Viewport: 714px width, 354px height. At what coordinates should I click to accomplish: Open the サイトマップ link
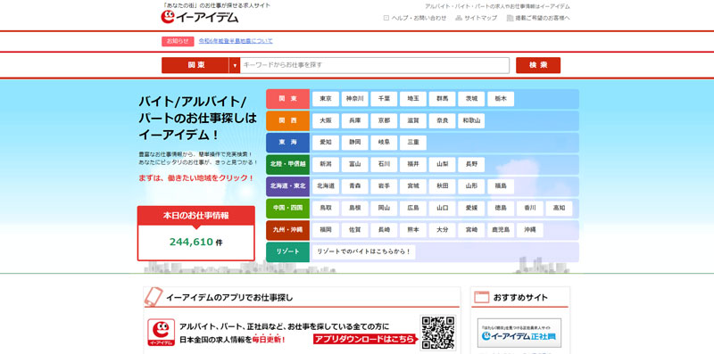click(481, 18)
